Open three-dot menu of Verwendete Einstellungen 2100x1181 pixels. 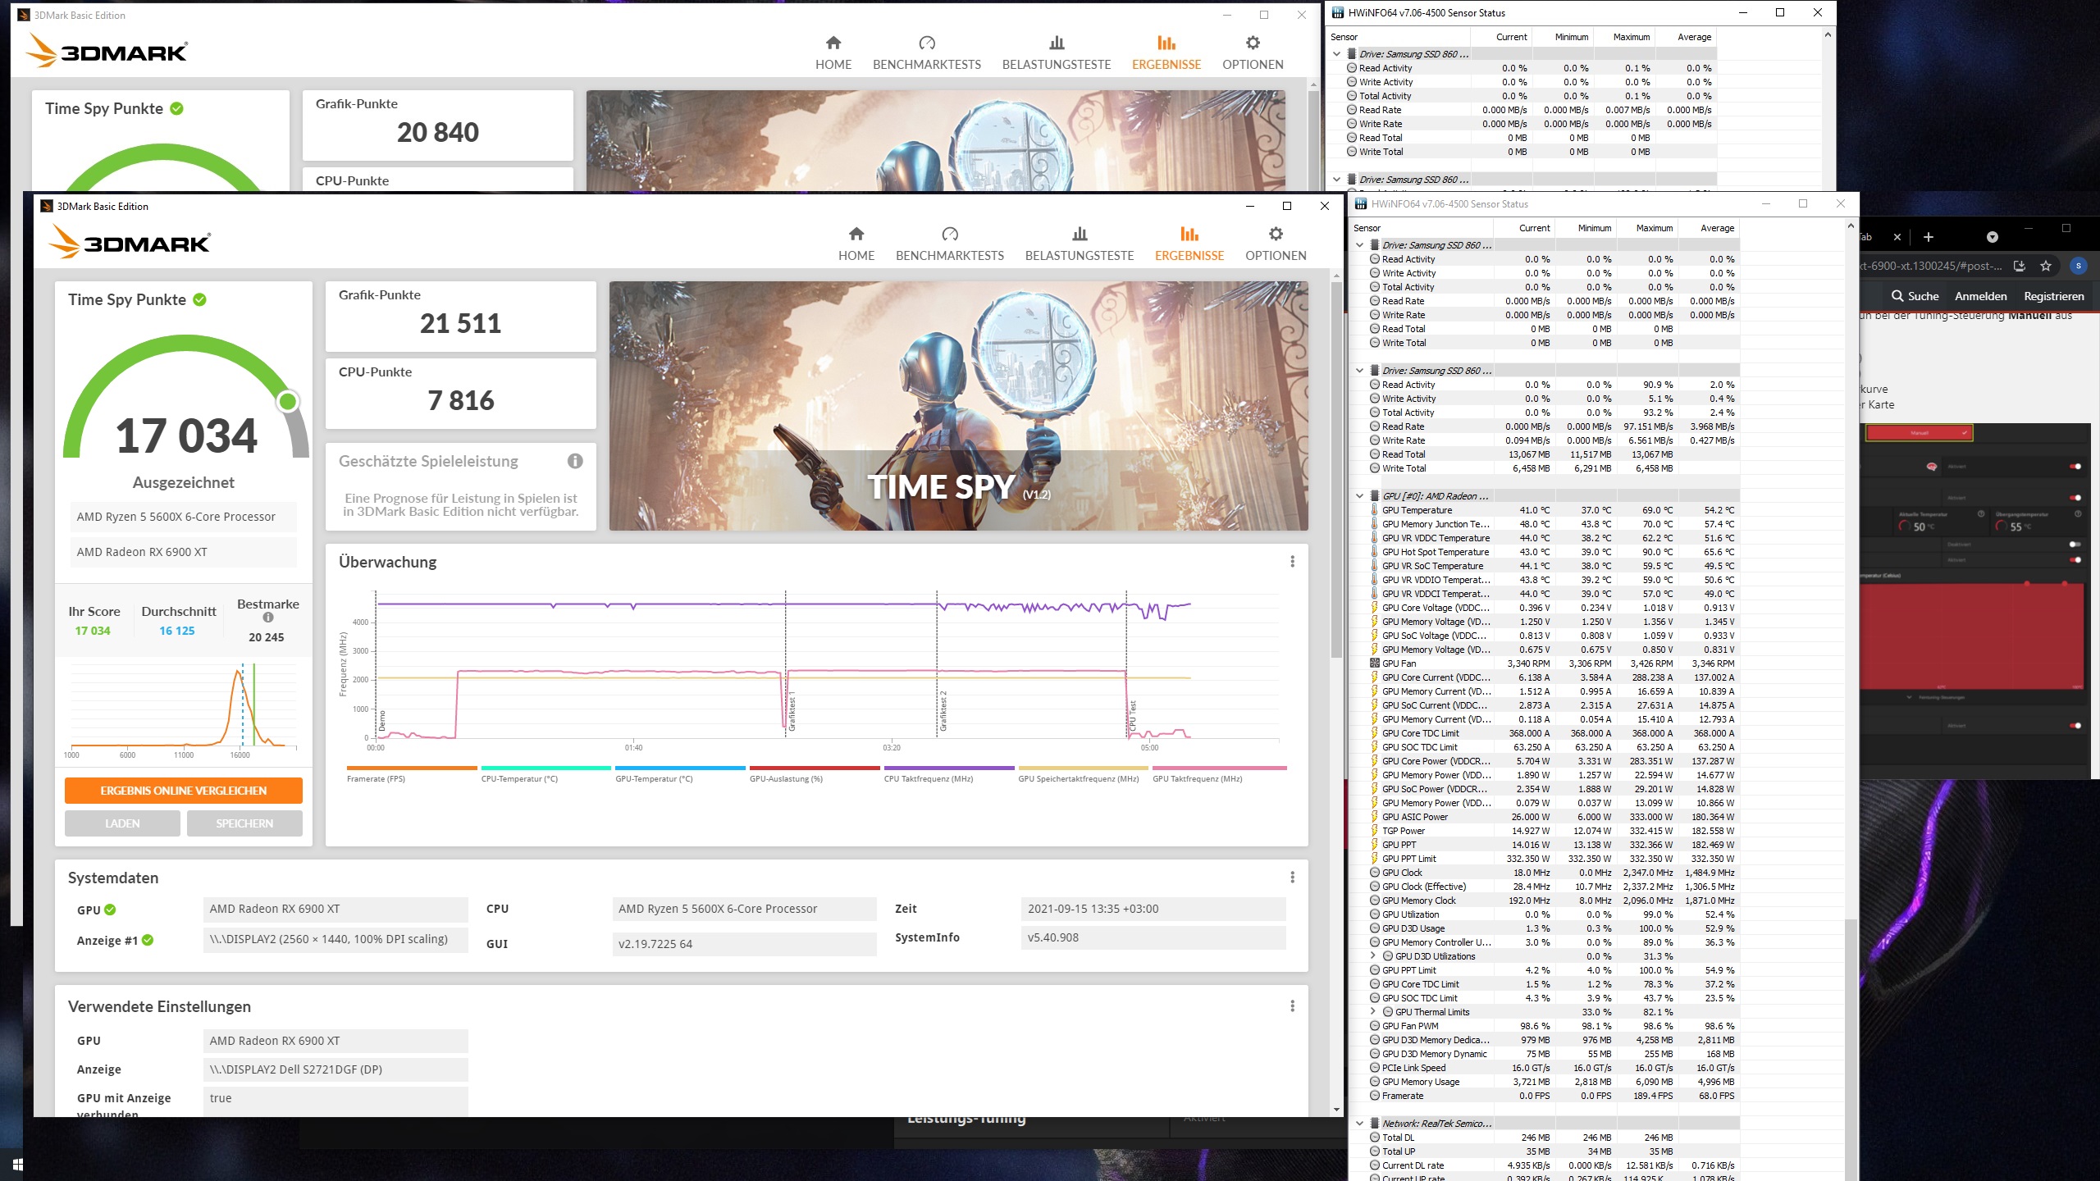(x=1292, y=1006)
